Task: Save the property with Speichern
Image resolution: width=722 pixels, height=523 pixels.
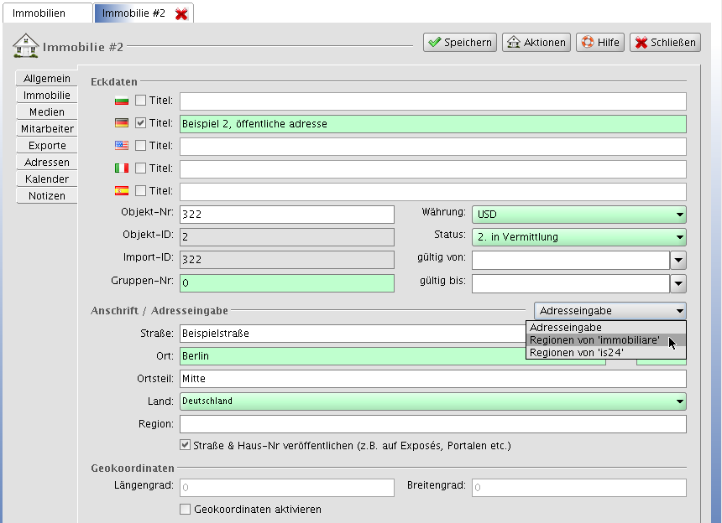Action: [x=459, y=43]
